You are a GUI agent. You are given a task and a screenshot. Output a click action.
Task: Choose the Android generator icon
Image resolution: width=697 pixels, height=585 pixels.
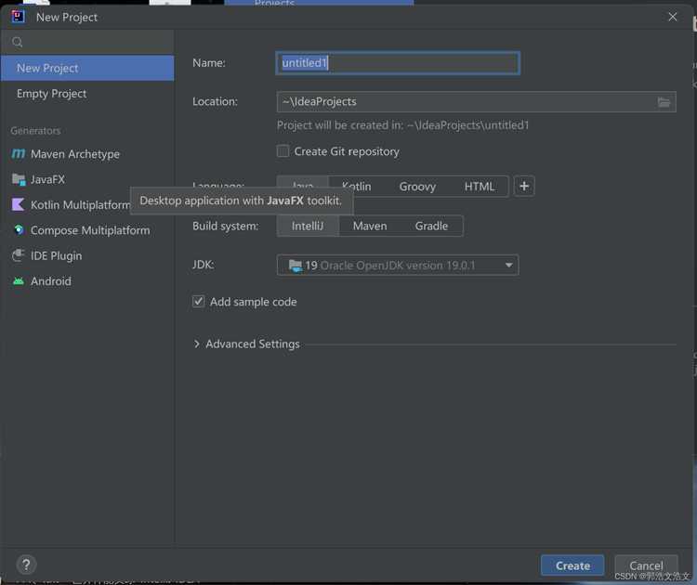coord(19,281)
